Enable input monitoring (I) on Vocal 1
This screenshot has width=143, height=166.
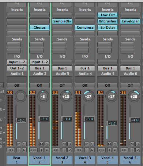[41, 150]
